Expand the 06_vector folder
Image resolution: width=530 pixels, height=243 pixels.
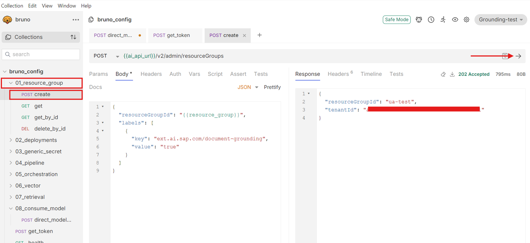(11, 186)
